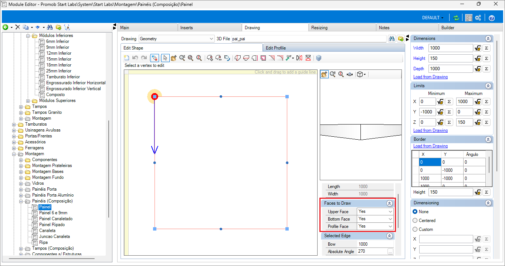Open the Bottom Face dropdown
Screen dimensions: 505x266
375,219
